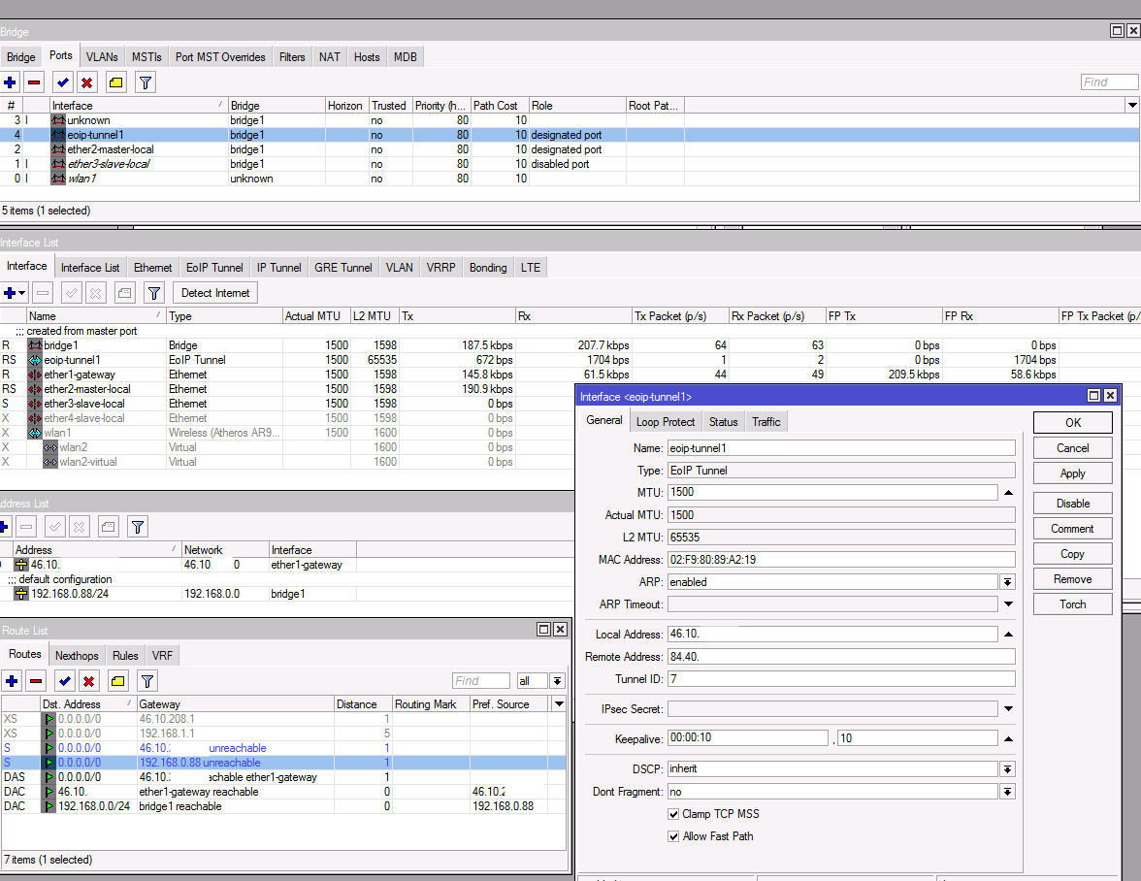1141x881 pixels.
Task: Uncheck the Allow Fast Path checkbox
Action: [x=673, y=836]
